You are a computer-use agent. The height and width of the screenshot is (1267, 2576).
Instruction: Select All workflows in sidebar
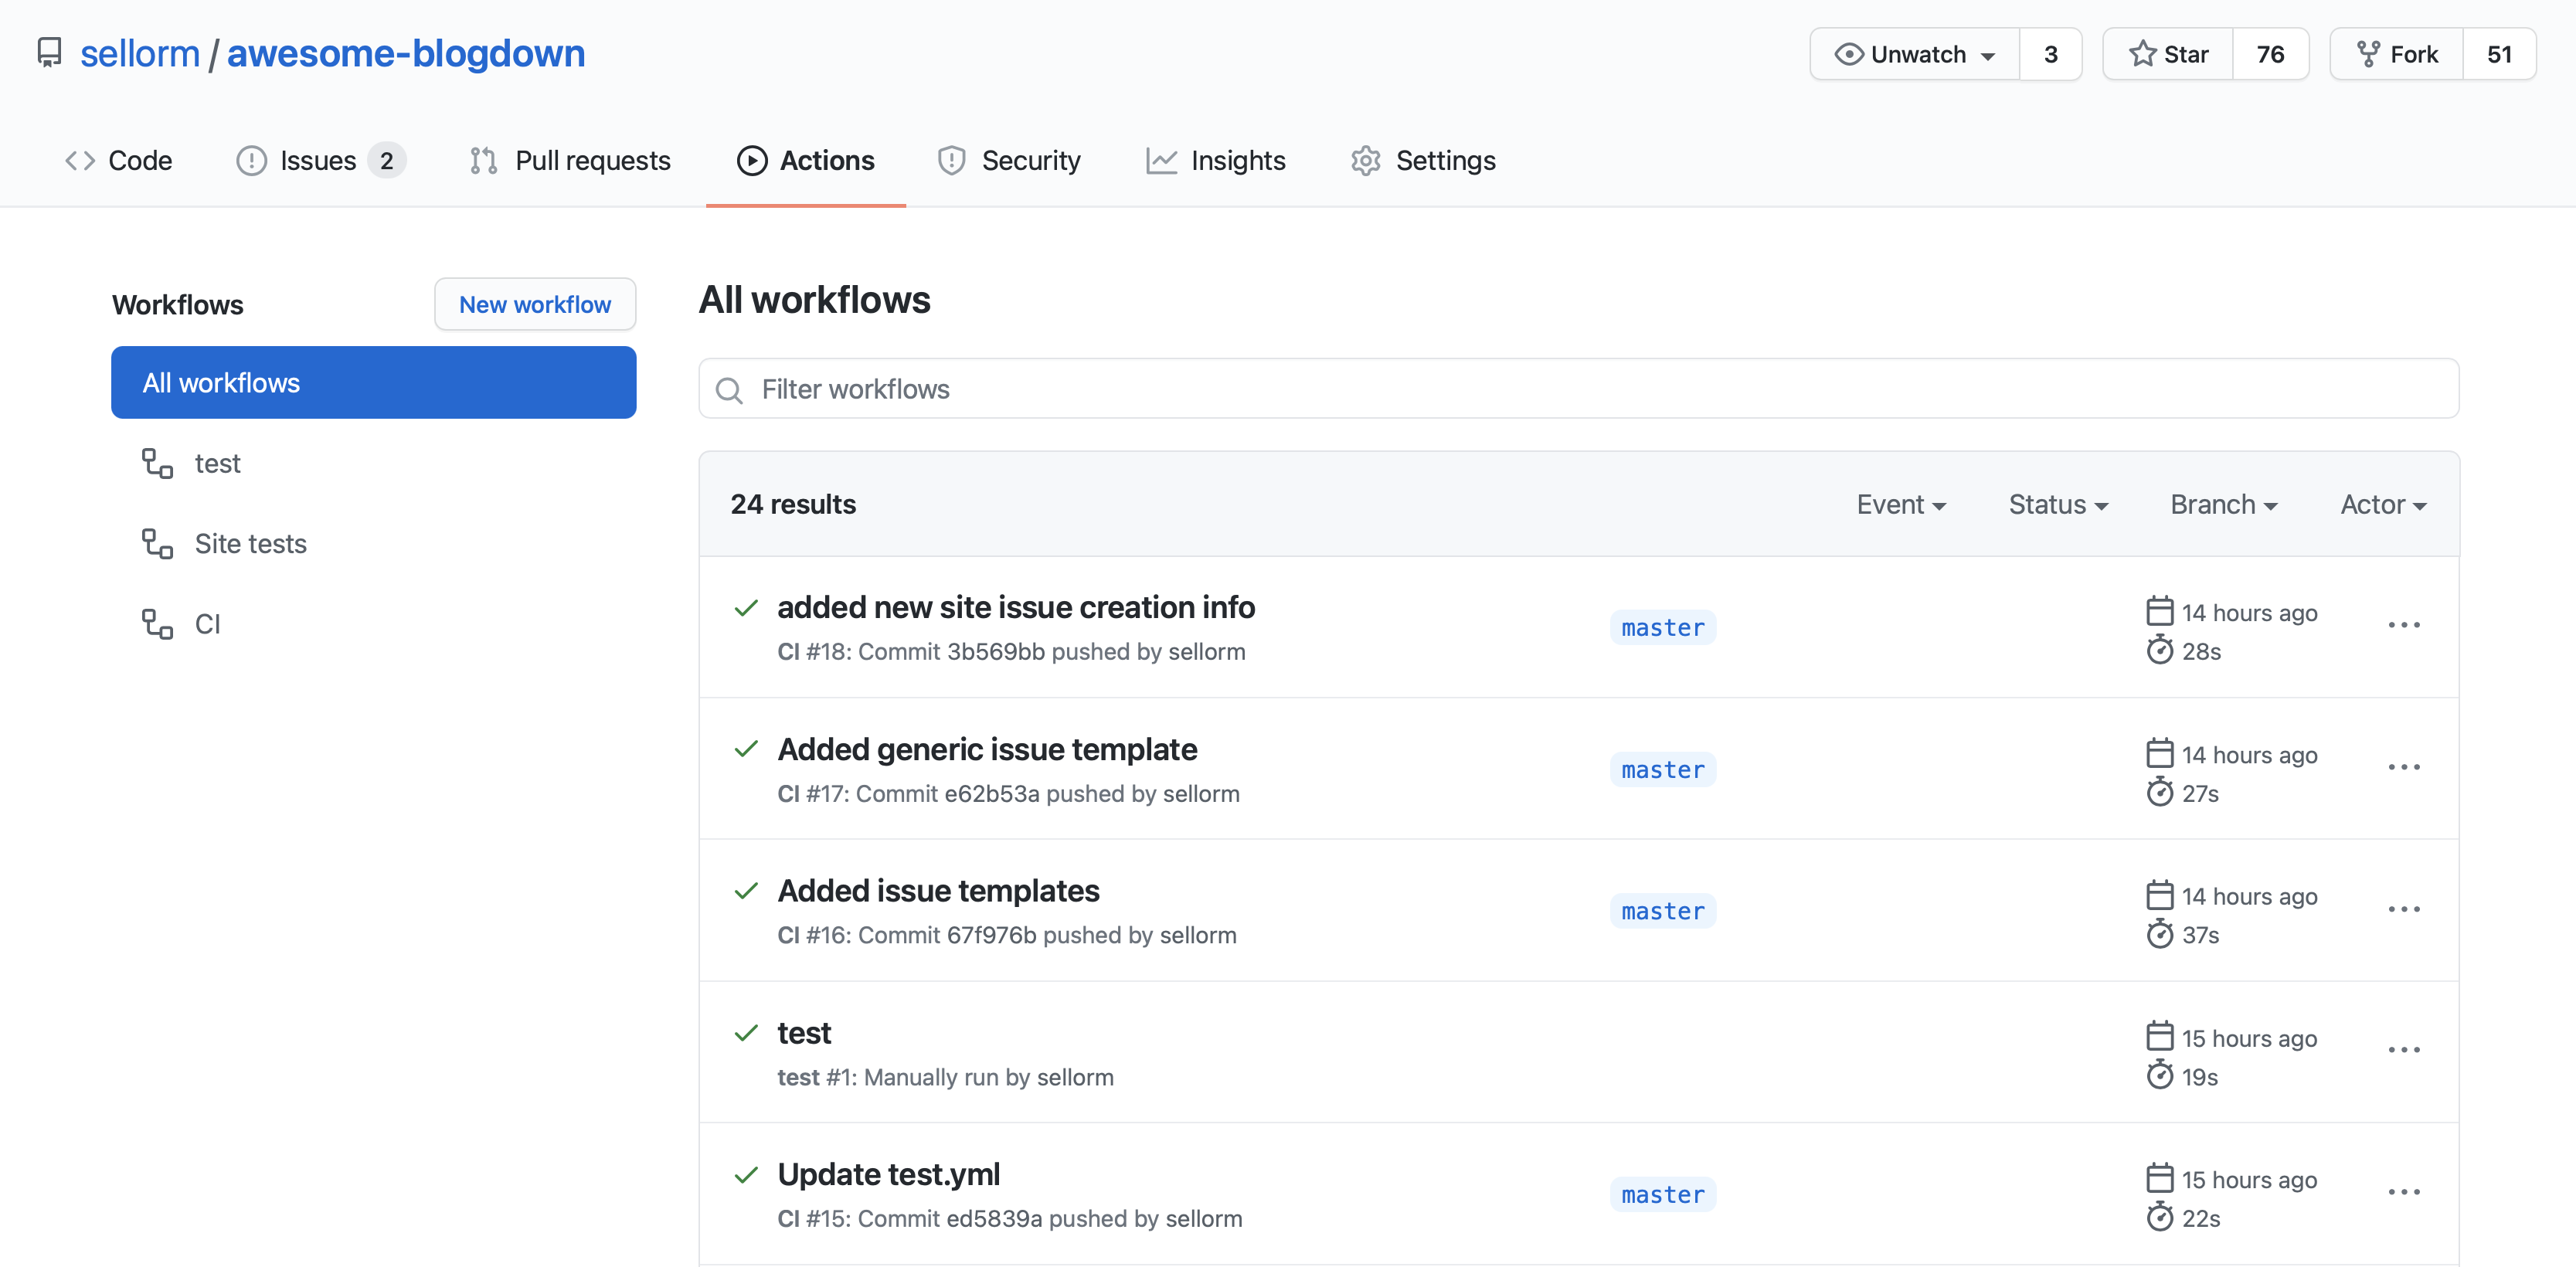pos(373,383)
